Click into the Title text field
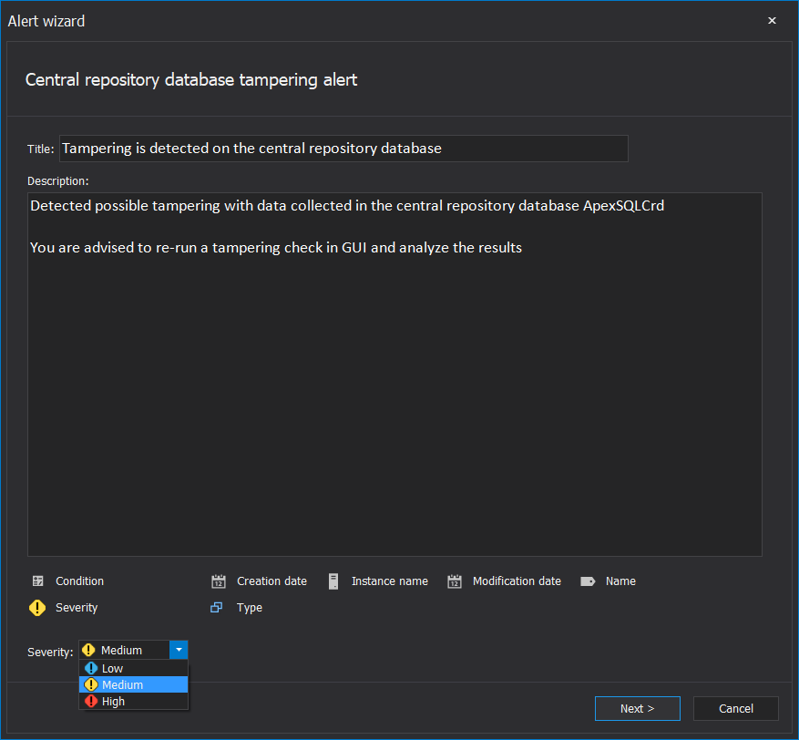The height and width of the screenshot is (740, 799). point(343,149)
